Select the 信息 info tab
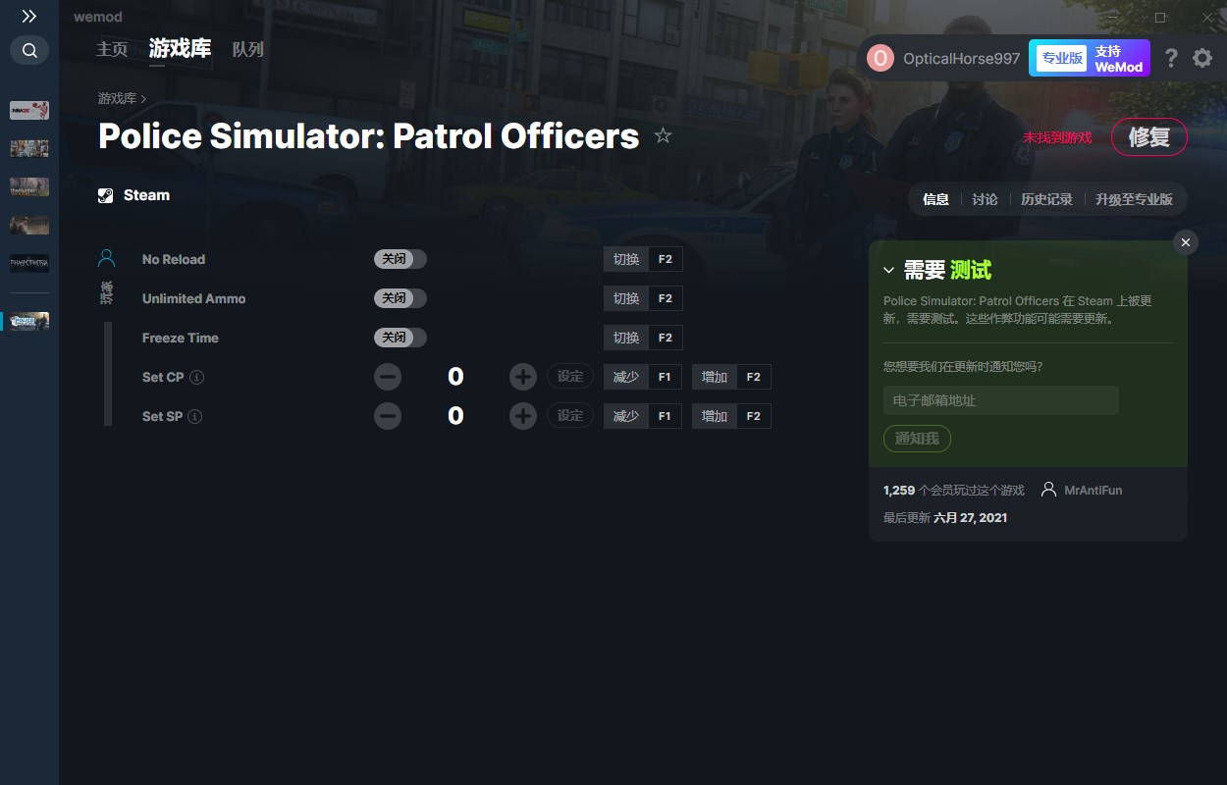Image resolution: width=1227 pixels, height=785 pixels. tap(936, 199)
